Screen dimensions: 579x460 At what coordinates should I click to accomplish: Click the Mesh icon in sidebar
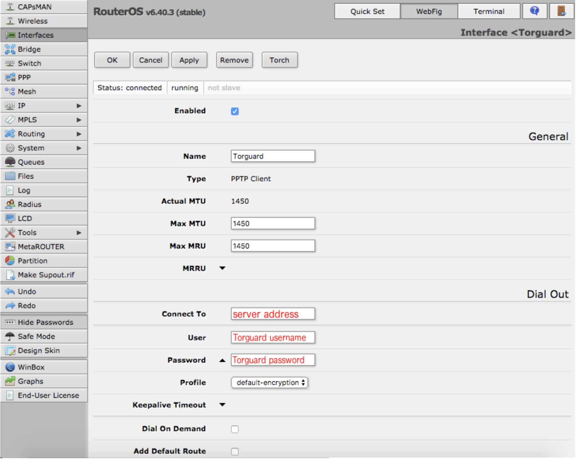coord(10,91)
